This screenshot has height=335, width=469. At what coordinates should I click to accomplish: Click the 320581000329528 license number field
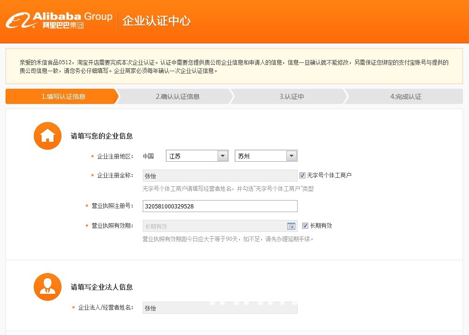coord(219,206)
